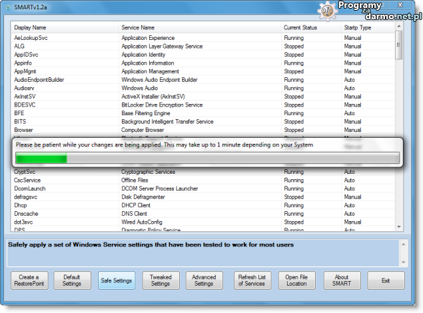Select the defragsvc row

click(203, 197)
